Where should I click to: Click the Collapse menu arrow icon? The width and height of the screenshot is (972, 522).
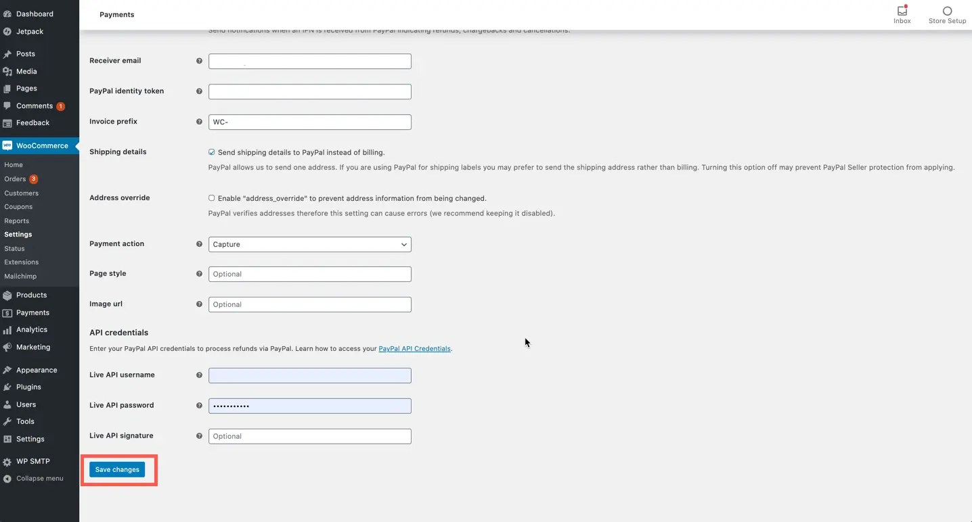[x=7, y=479]
